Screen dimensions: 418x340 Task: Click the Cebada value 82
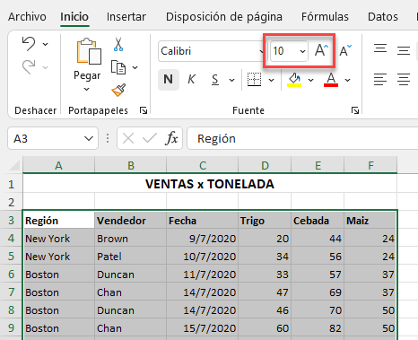point(318,328)
